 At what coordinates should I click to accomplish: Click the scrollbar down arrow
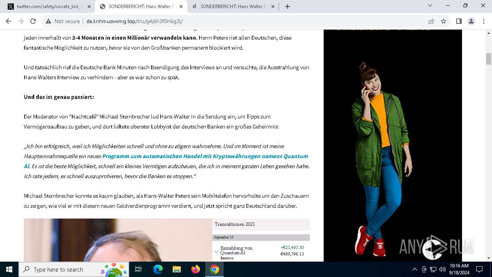(489, 258)
